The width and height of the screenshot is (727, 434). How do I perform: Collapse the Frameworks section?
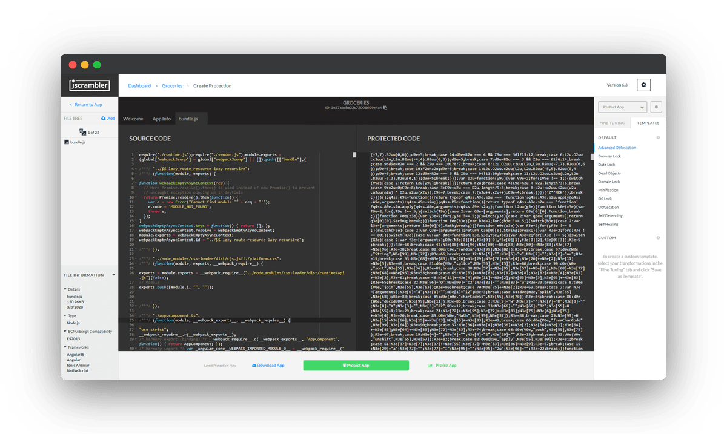pyautogui.click(x=65, y=346)
